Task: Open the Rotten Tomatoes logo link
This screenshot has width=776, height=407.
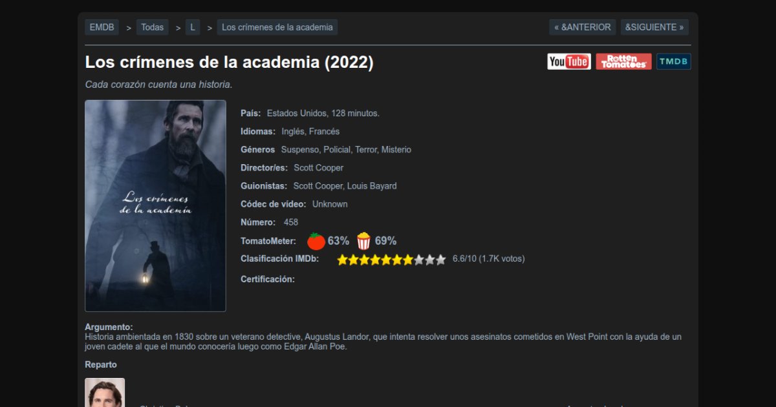Action: 623,61
